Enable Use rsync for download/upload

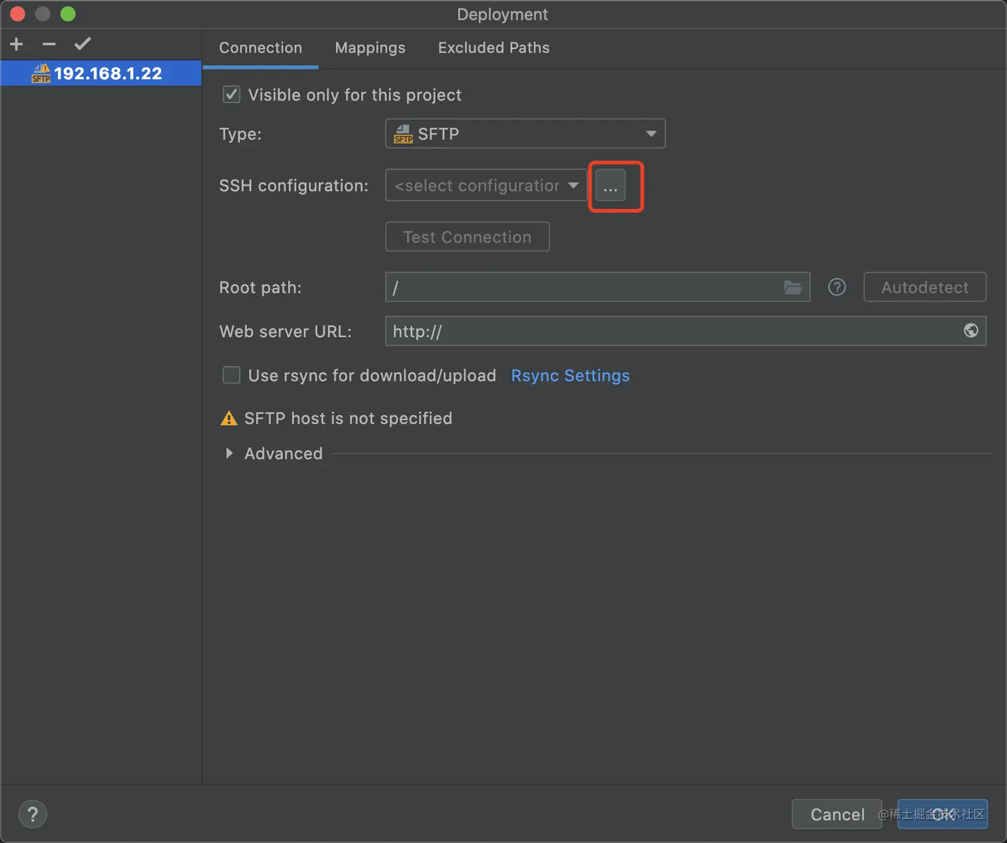click(231, 376)
